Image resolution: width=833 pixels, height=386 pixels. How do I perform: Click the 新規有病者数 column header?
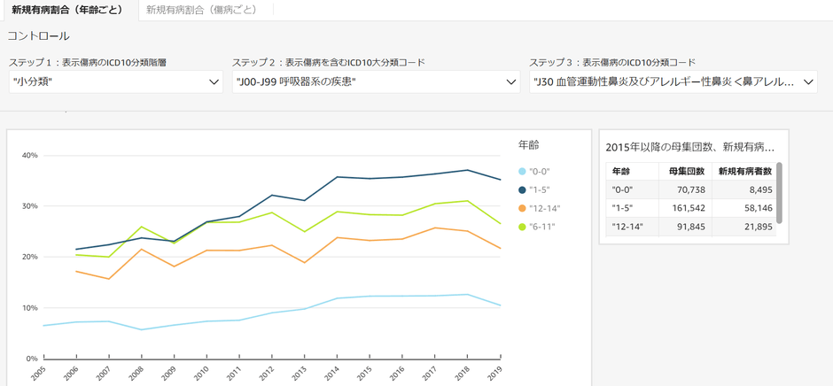point(744,172)
